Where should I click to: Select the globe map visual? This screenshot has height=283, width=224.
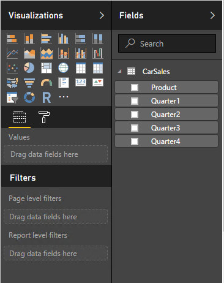click(64, 68)
